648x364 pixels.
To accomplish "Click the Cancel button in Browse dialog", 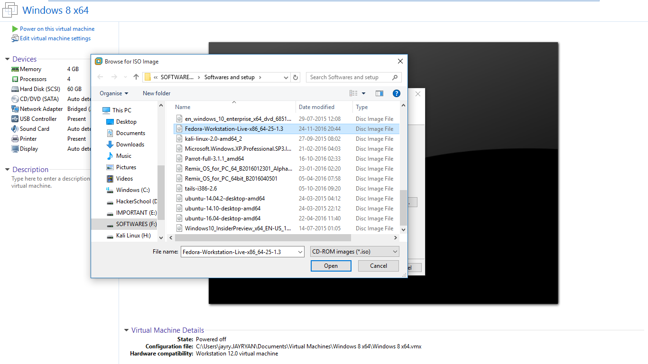I will [379, 266].
